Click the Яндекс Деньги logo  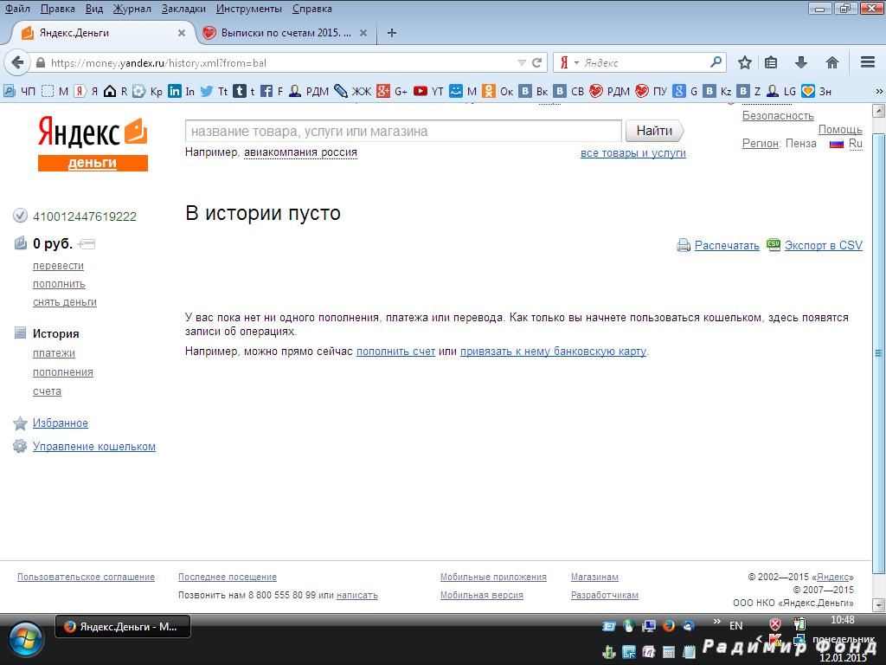pos(93,144)
